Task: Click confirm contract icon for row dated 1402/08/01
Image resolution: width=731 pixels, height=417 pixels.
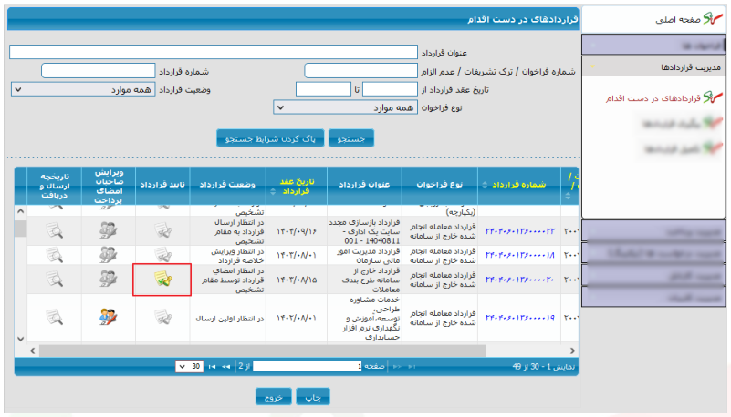Action: (162, 318)
